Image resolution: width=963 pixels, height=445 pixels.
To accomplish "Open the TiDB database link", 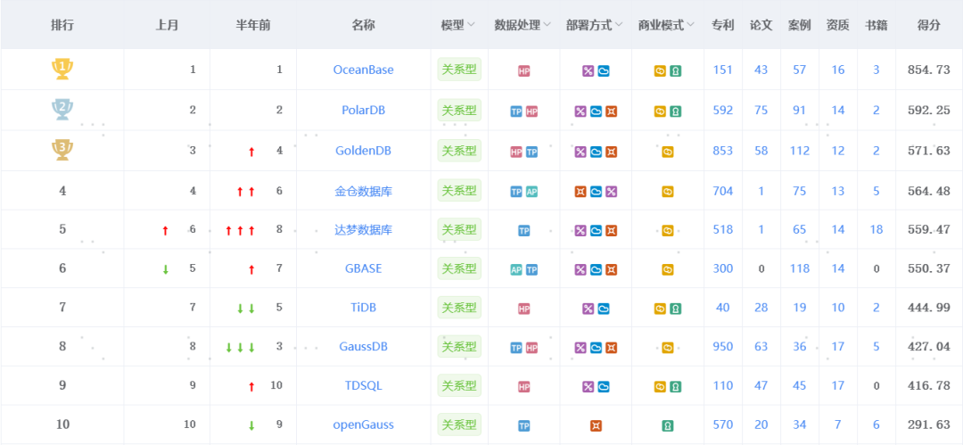I will 364,308.
